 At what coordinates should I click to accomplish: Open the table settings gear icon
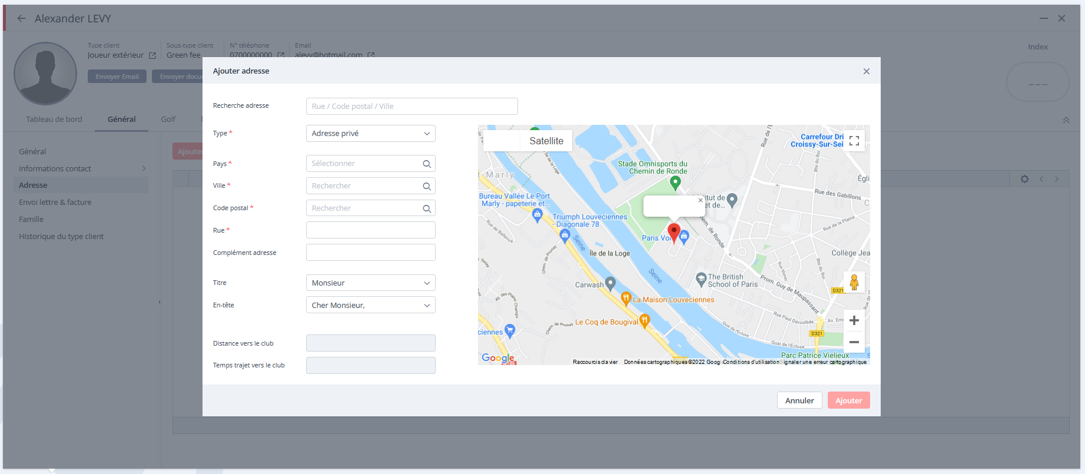1025,179
